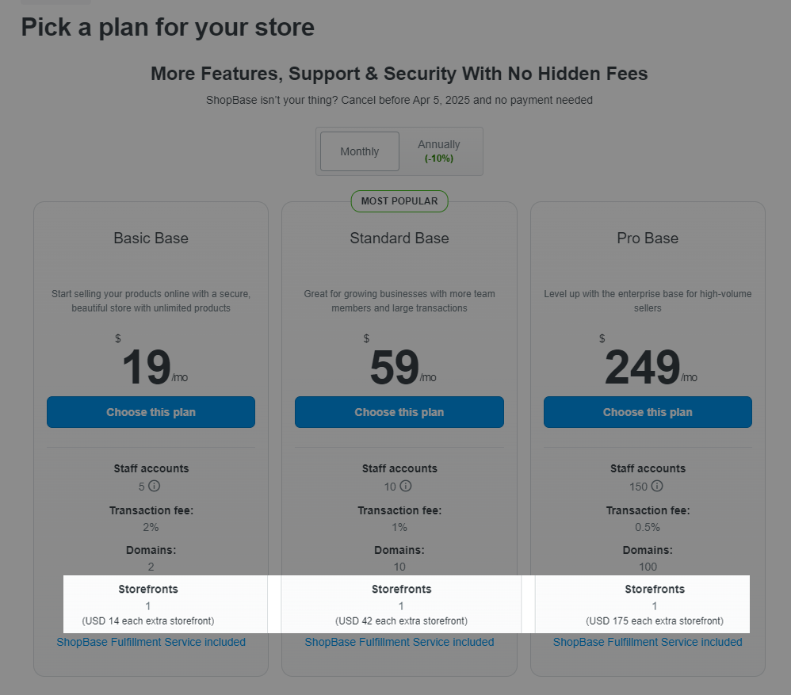The height and width of the screenshot is (695, 791).
Task: Click the Pick a plan heading
Action: pos(167,27)
